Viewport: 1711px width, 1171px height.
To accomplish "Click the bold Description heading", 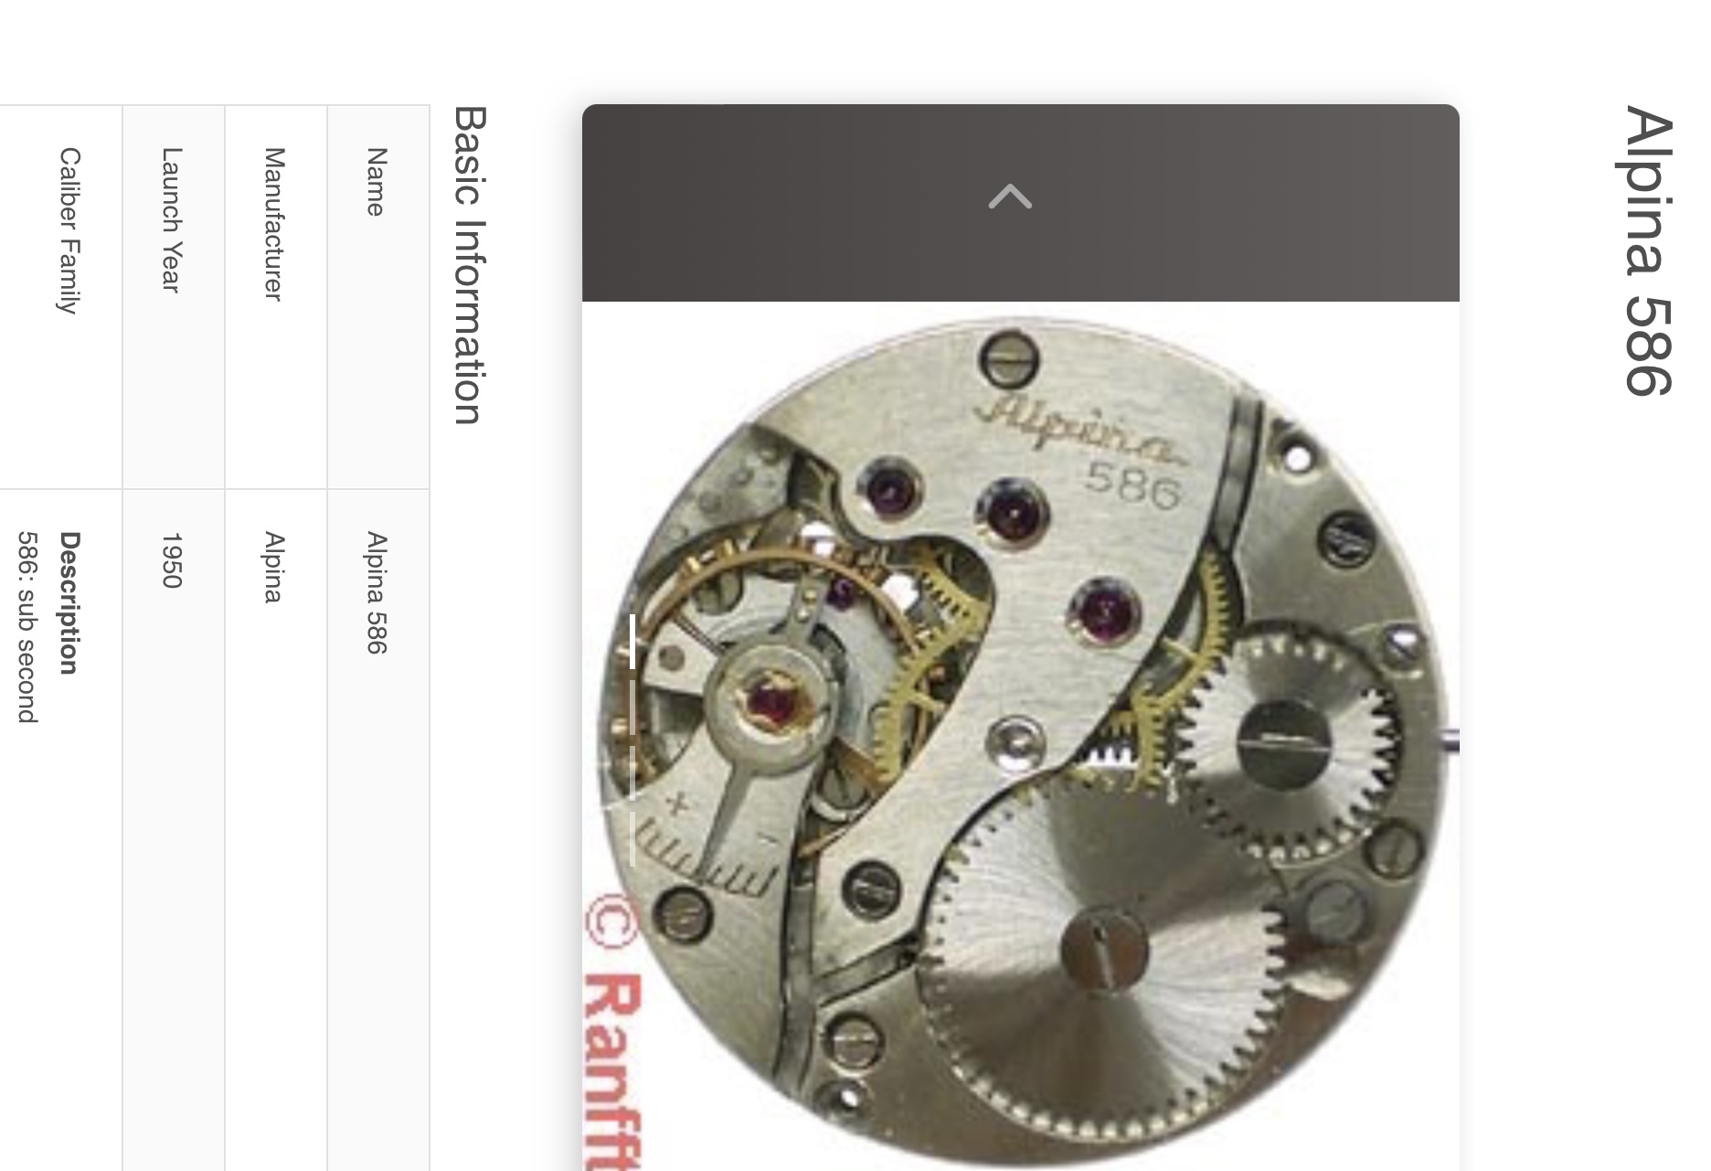I will pos(69,602).
